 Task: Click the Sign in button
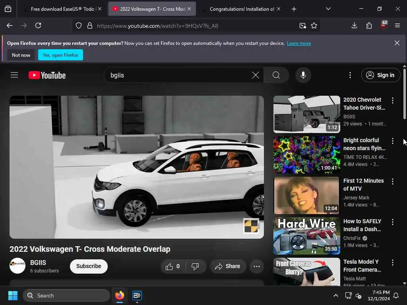tap(381, 75)
